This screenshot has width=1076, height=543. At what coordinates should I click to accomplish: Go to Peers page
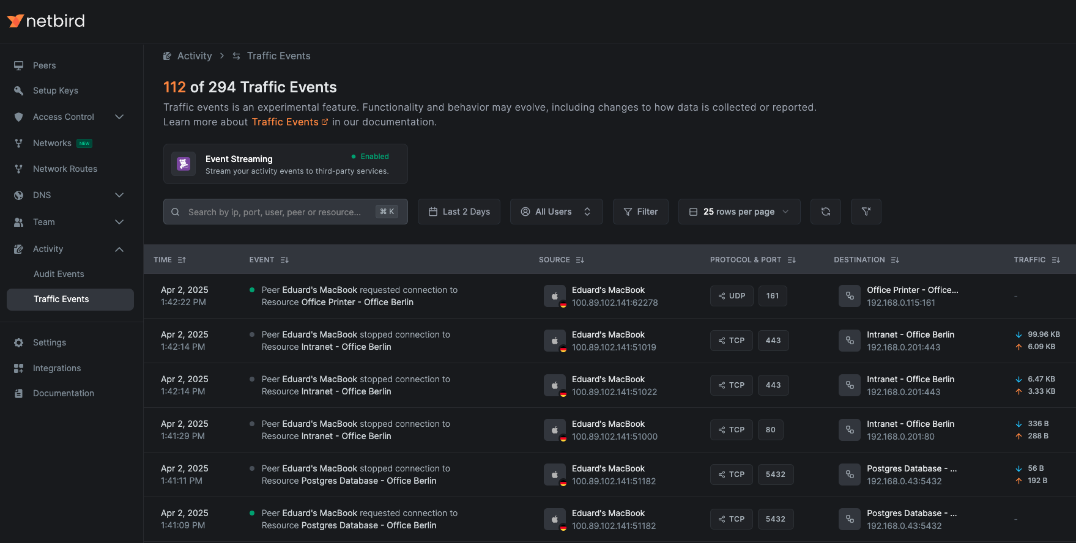click(44, 65)
